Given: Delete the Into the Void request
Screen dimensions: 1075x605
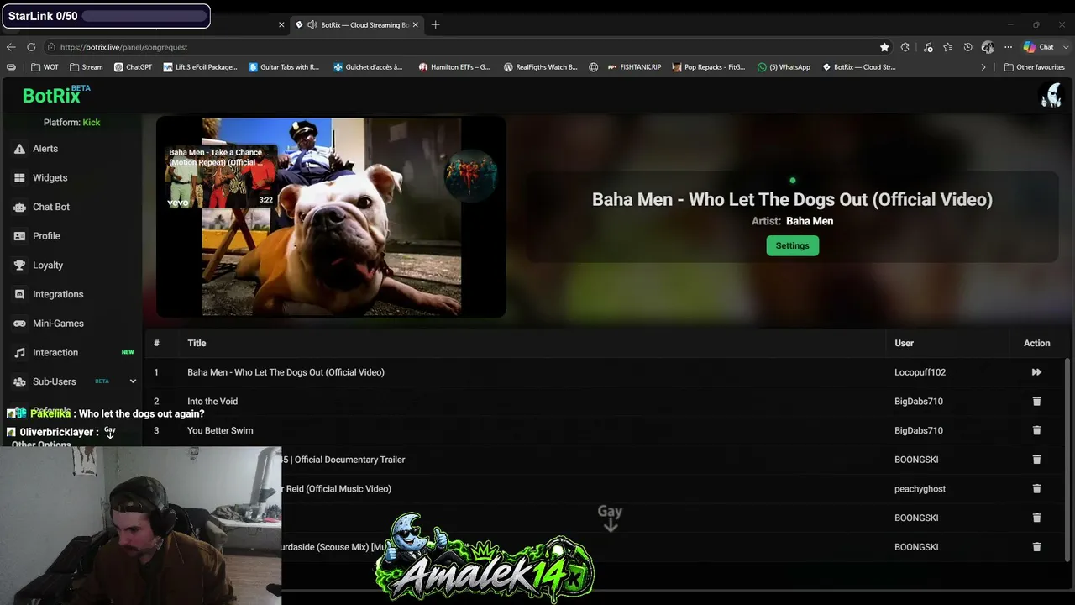Looking at the screenshot, I should pyautogui.click(x=1036, y=402).
